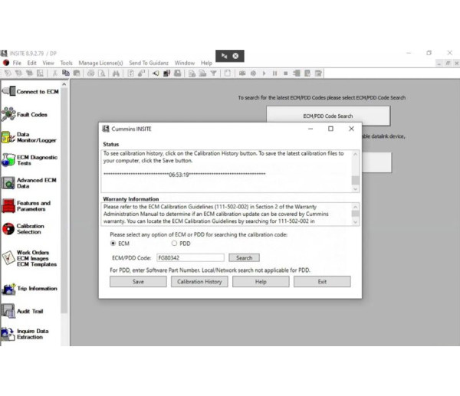This screenshot has height=396, width=460.
Task: Click the Search button beside code field
Action: click(x=244, y=258)
